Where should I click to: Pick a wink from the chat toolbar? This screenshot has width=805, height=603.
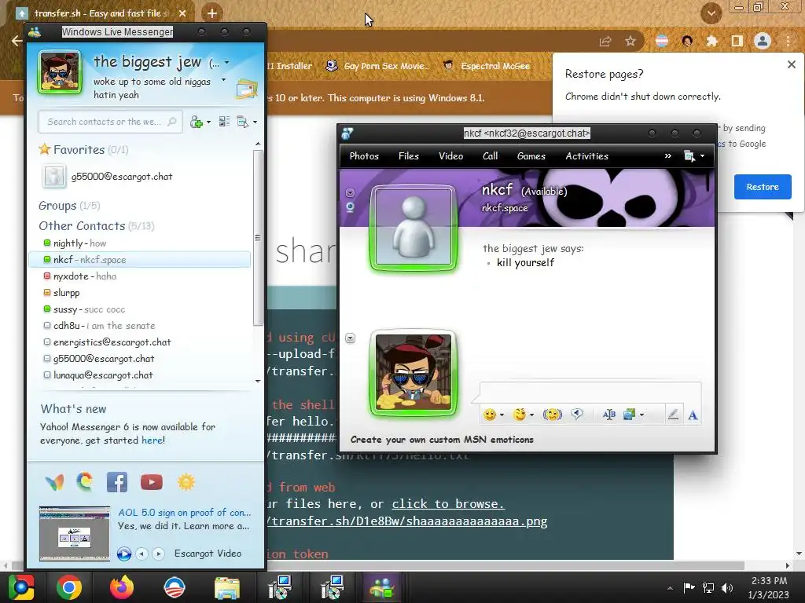[x=520, y=415]
